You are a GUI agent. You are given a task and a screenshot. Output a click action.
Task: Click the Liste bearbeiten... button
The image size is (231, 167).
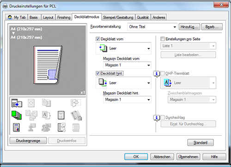click(188, 55)
